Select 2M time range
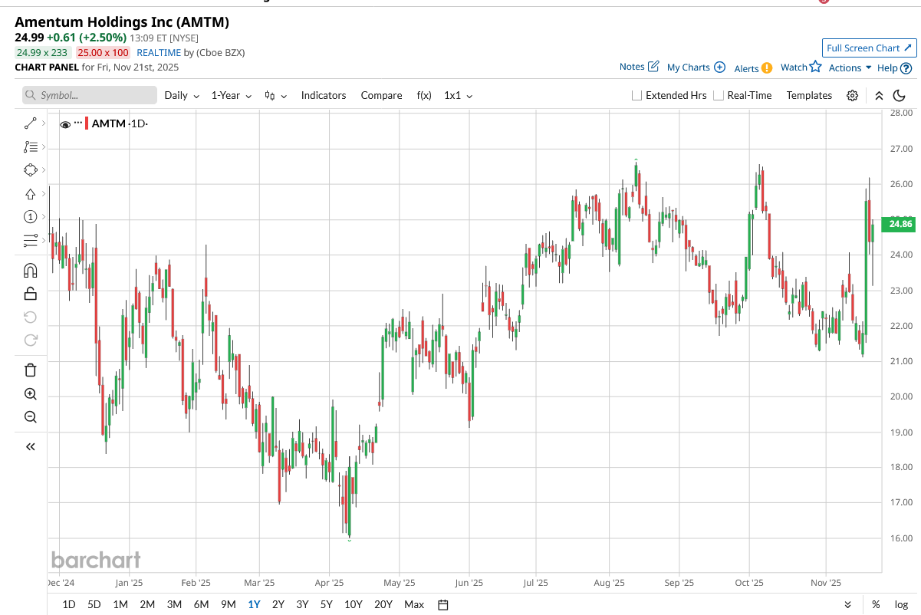This screenshot has width=921, height=615. (x=147, y=604)
